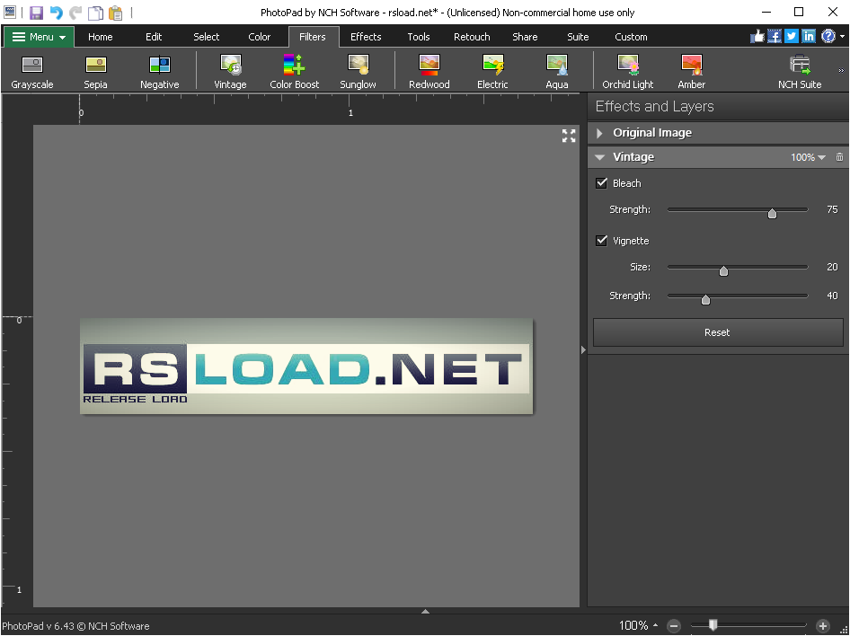Apply the Sepia filter
850x636 pixels.
(95, 70)
